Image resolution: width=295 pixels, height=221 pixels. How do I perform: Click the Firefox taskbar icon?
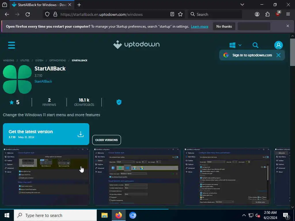click(x=118, y=215)
